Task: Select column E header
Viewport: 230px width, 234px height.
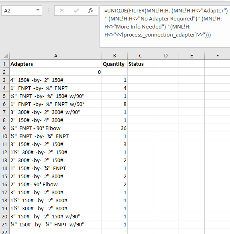Action: (191, 56)
